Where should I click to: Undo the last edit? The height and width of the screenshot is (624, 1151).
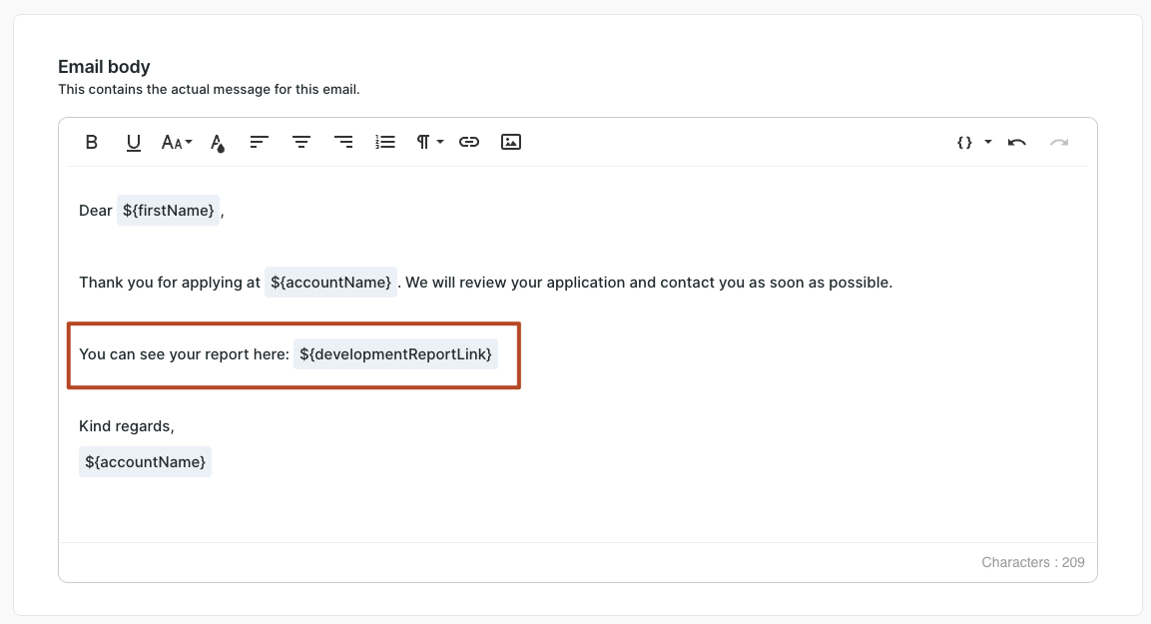pyautogui.click(x=1016, y=142)
